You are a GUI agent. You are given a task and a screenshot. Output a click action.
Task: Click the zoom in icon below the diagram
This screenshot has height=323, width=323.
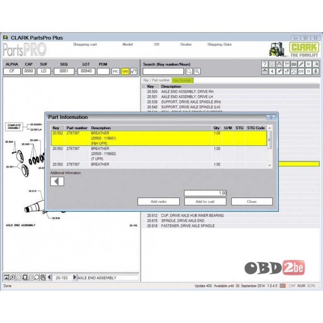pyautogui.click(x=12, y=277)
